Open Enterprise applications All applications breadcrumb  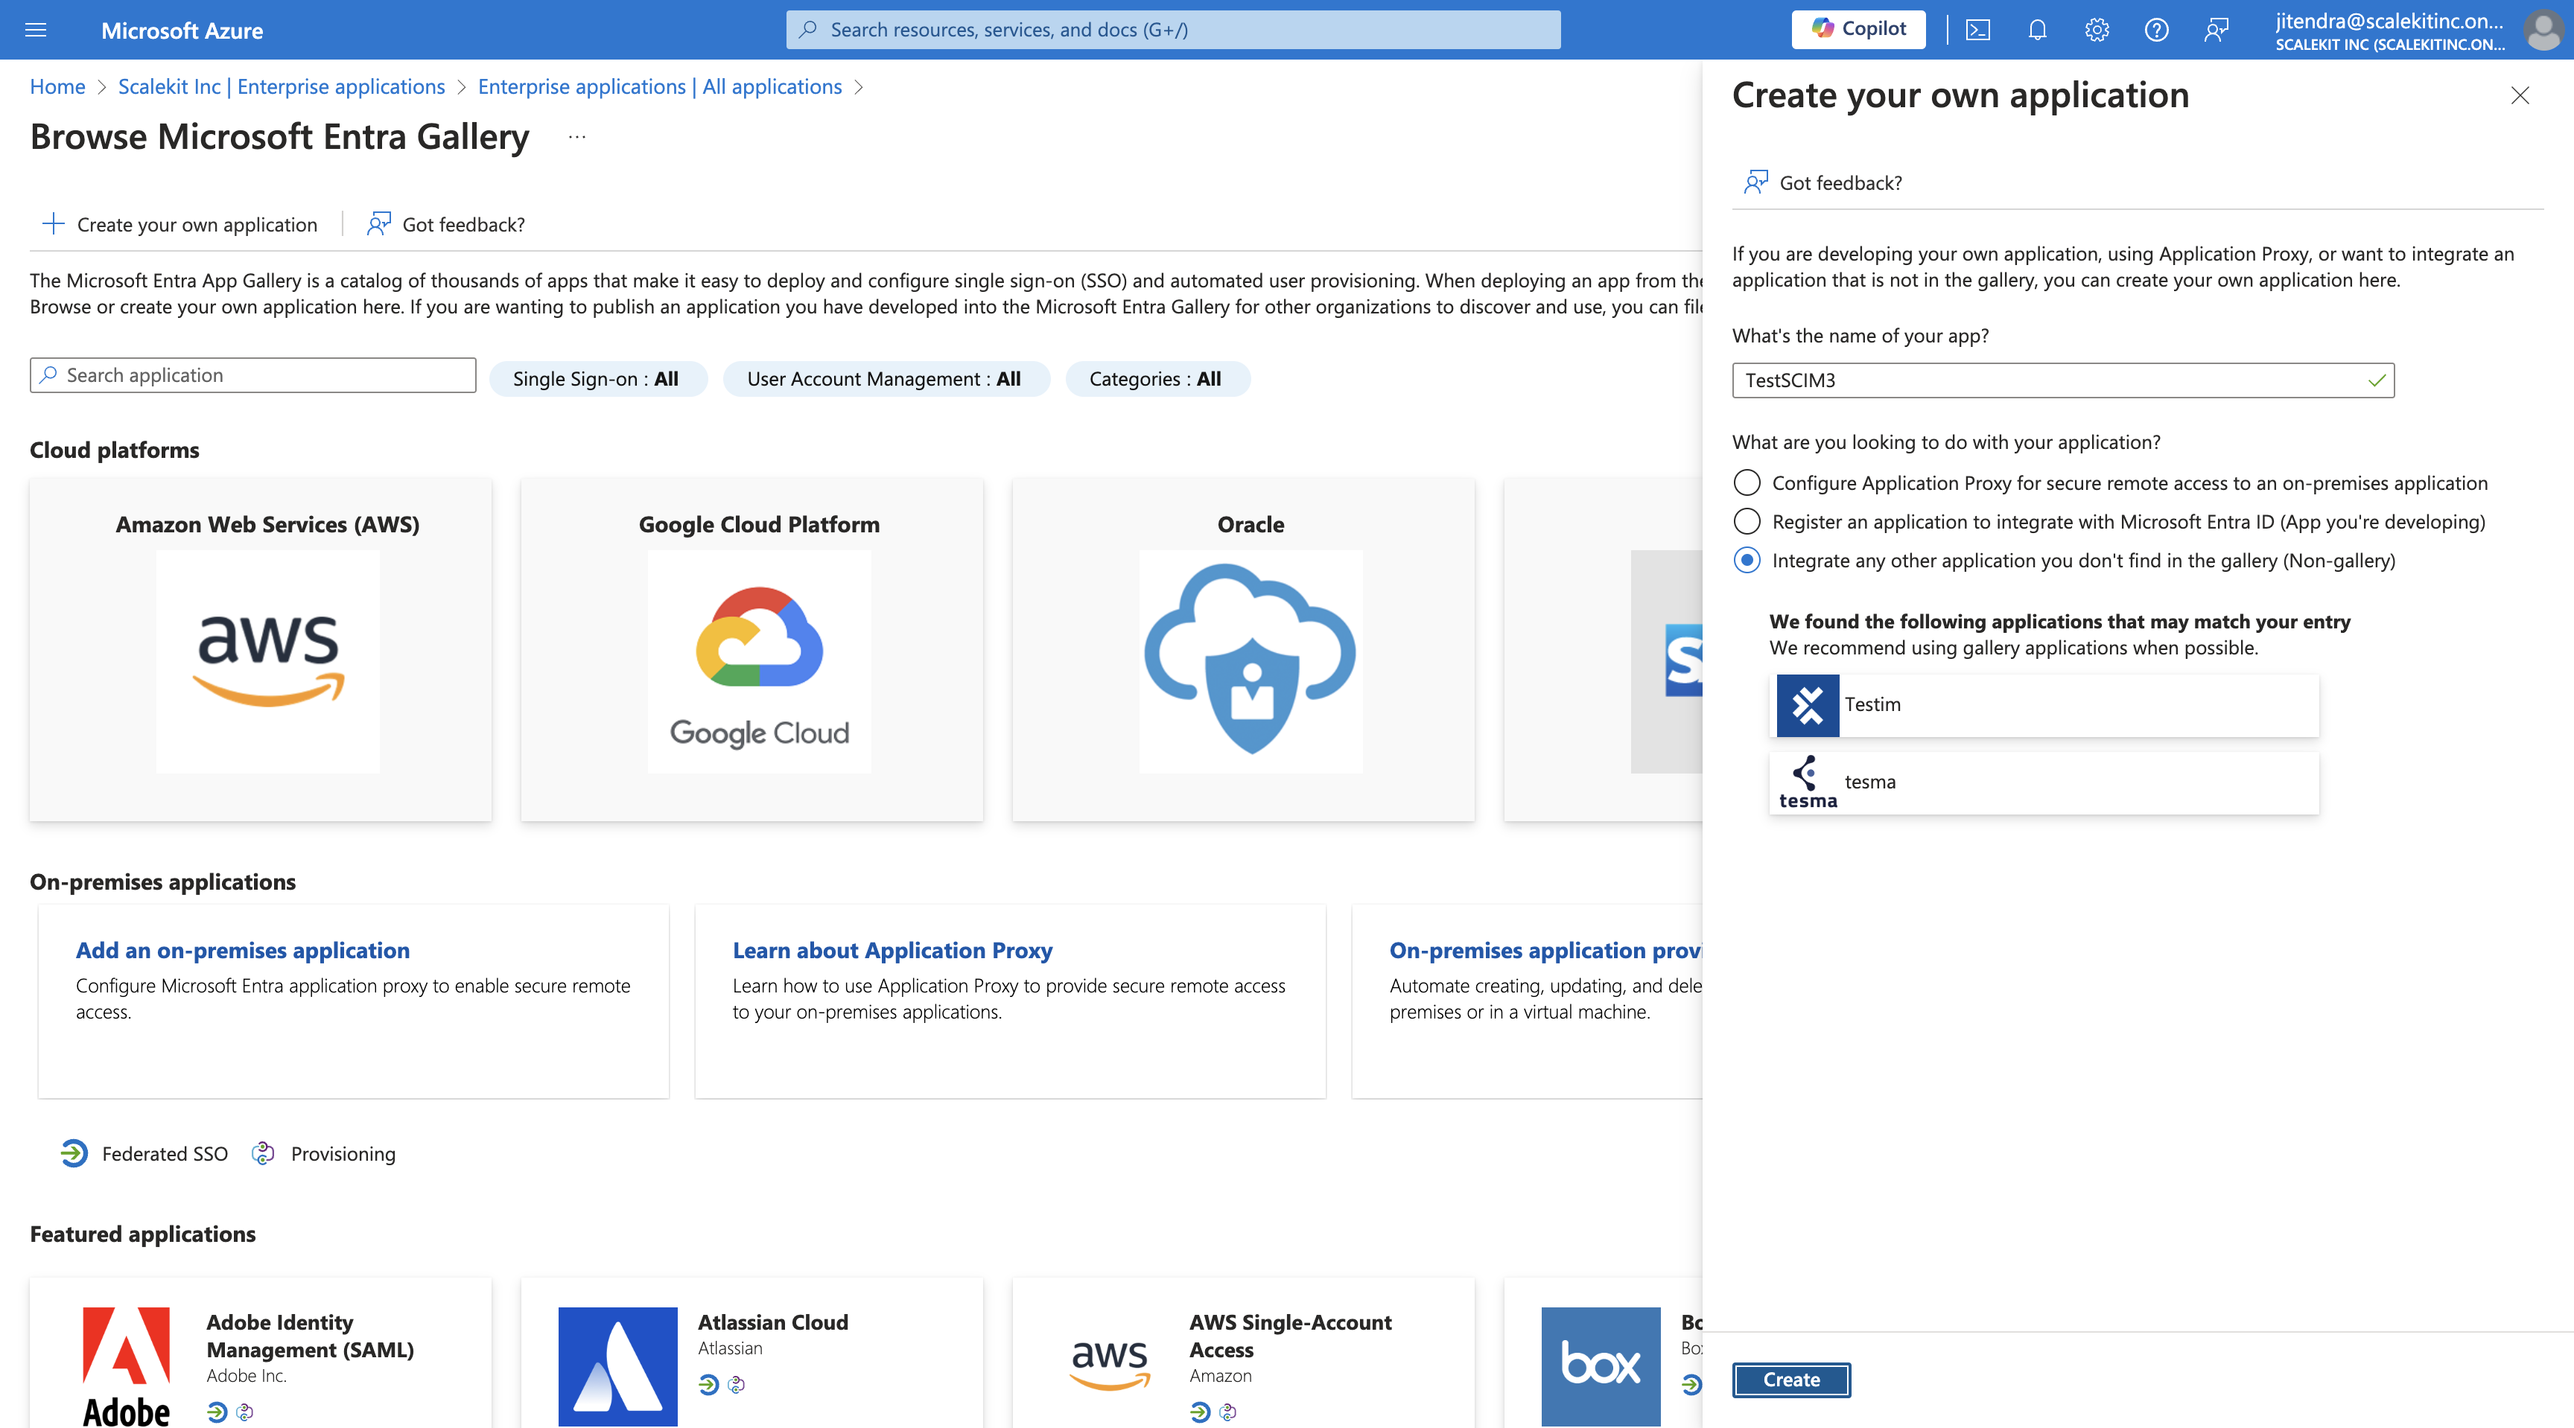[659, 87]
